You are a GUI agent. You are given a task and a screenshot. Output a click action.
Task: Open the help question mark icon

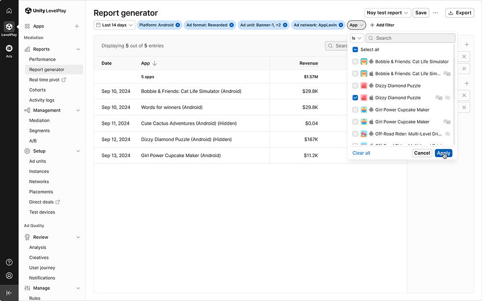click(9, 262)
